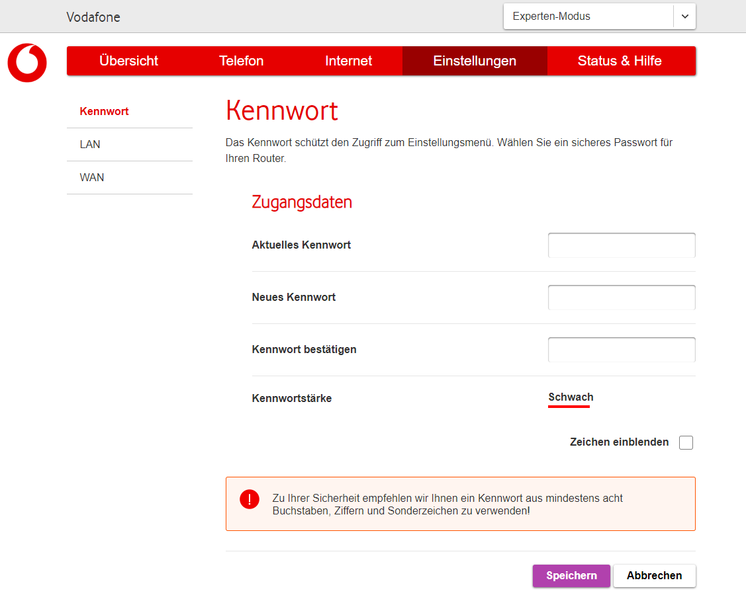Open the Übersicht tab
The height and width of the screenshot is (605, 746).
[x=128, y=61]
